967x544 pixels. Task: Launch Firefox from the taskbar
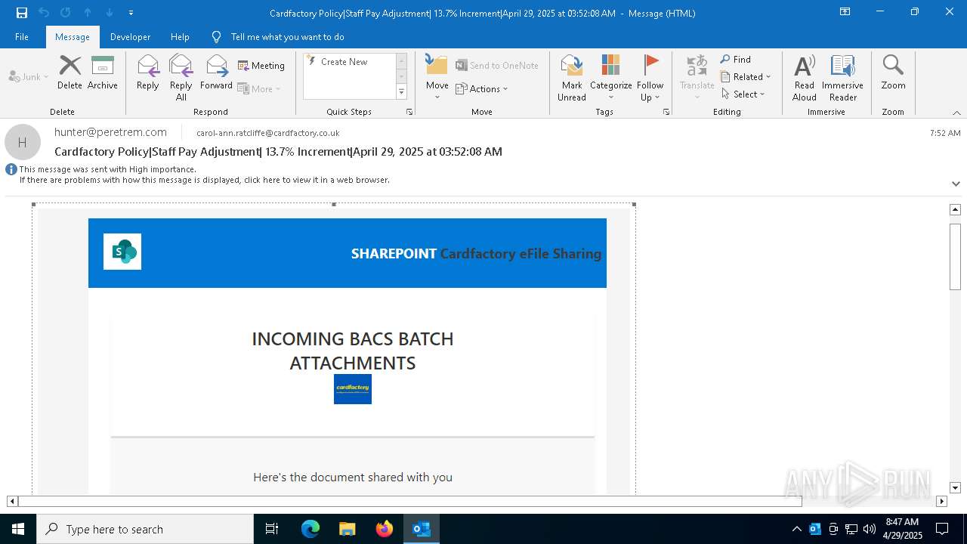point(385,529)
